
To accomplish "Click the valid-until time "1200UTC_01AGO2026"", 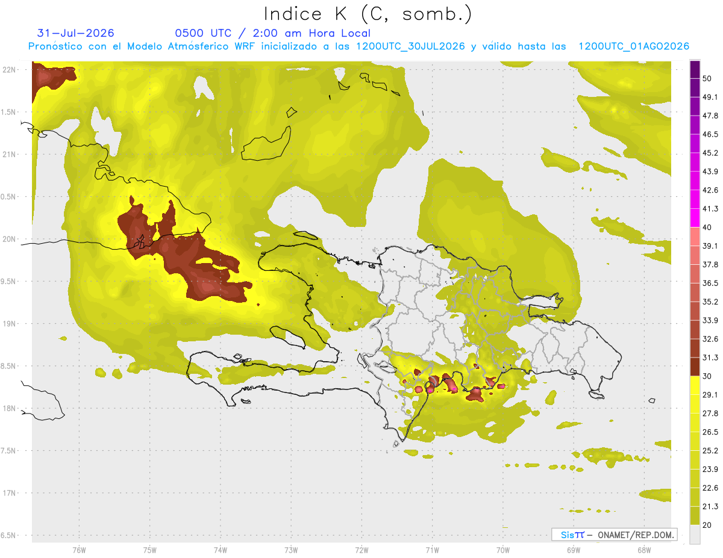I will [x=634, y=46].
